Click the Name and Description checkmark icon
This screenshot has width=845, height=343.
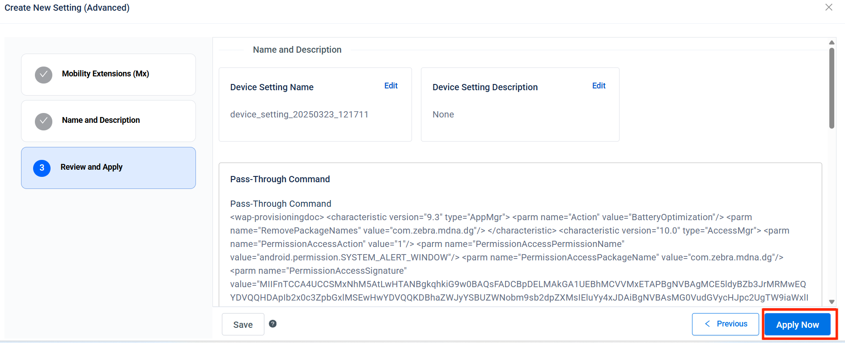[x=43, y=121]
